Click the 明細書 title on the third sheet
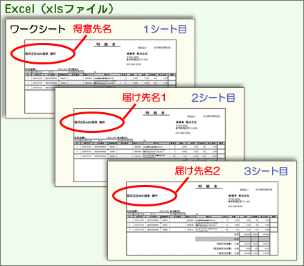The height and width of the screenshot is (266, 304). coord(209,186)
